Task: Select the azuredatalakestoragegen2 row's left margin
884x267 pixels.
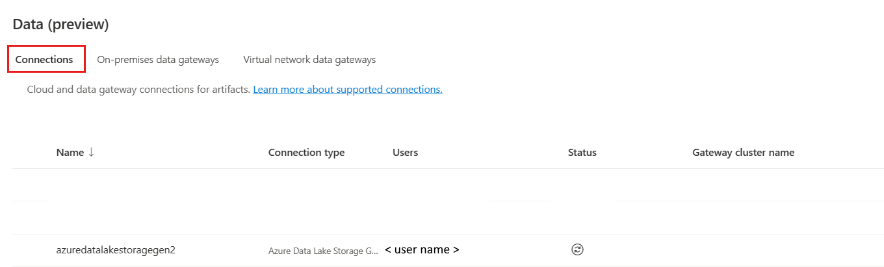Action: pyautogui.click(x=32, y=250)
